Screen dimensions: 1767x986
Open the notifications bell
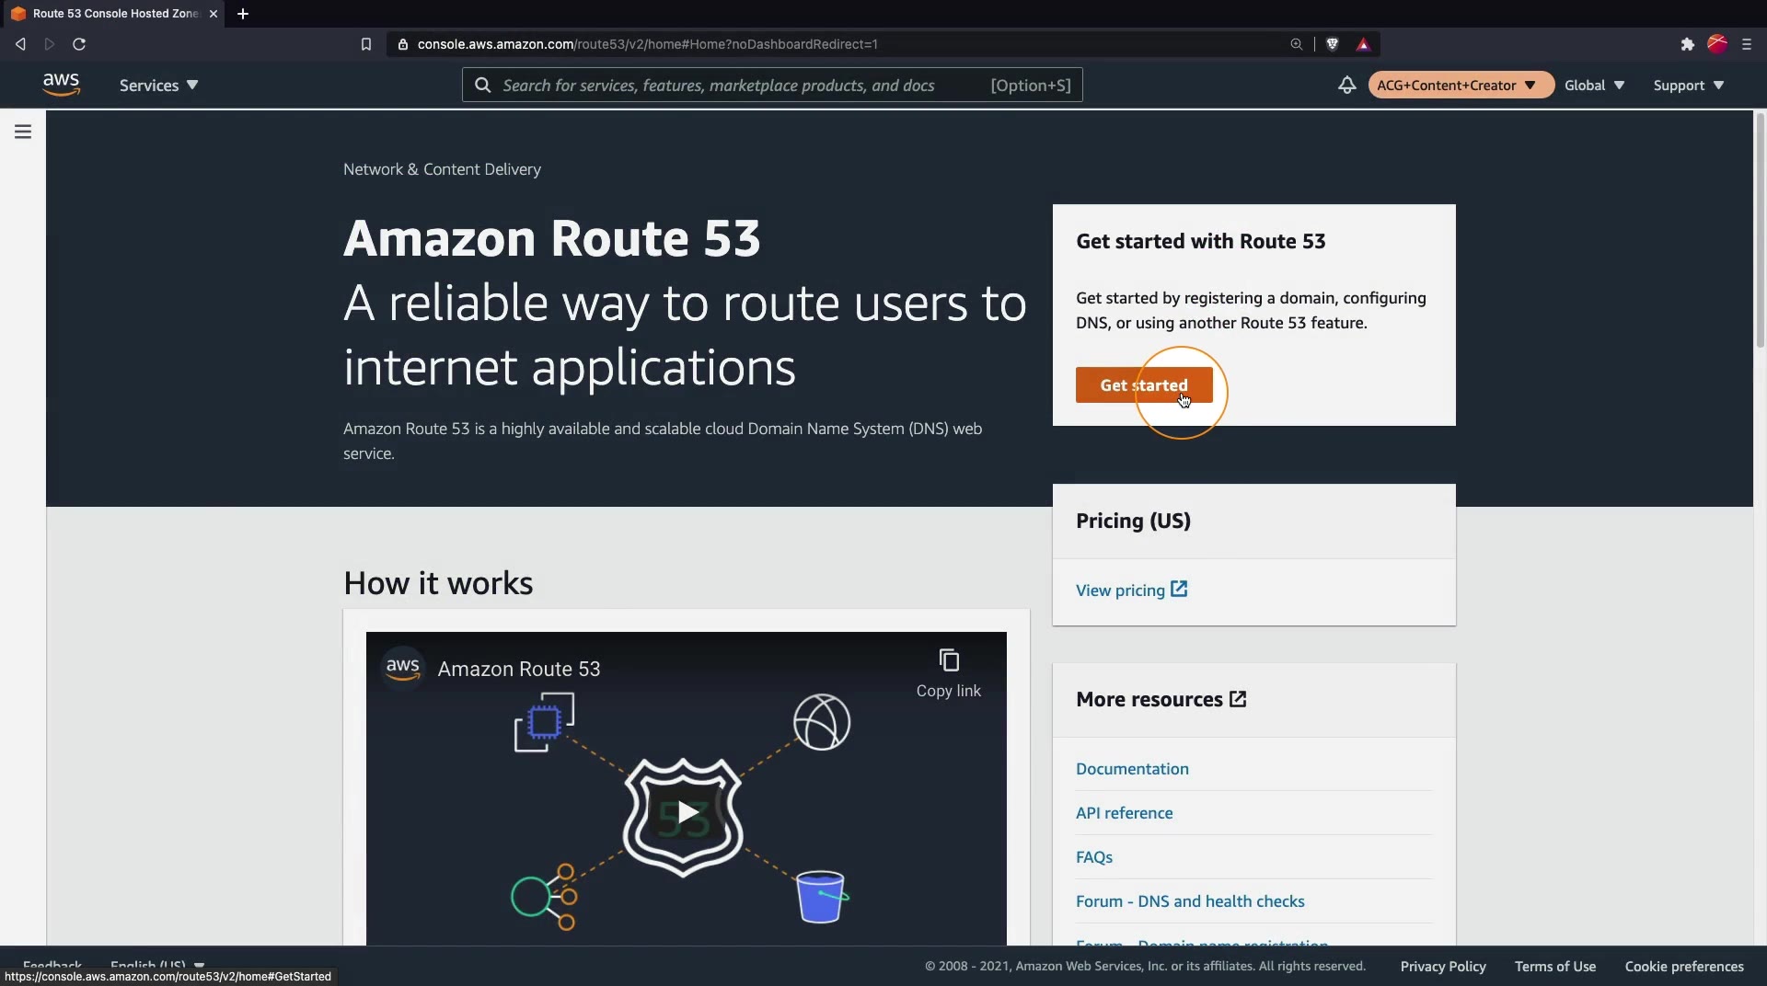[x=1346, y=85]
